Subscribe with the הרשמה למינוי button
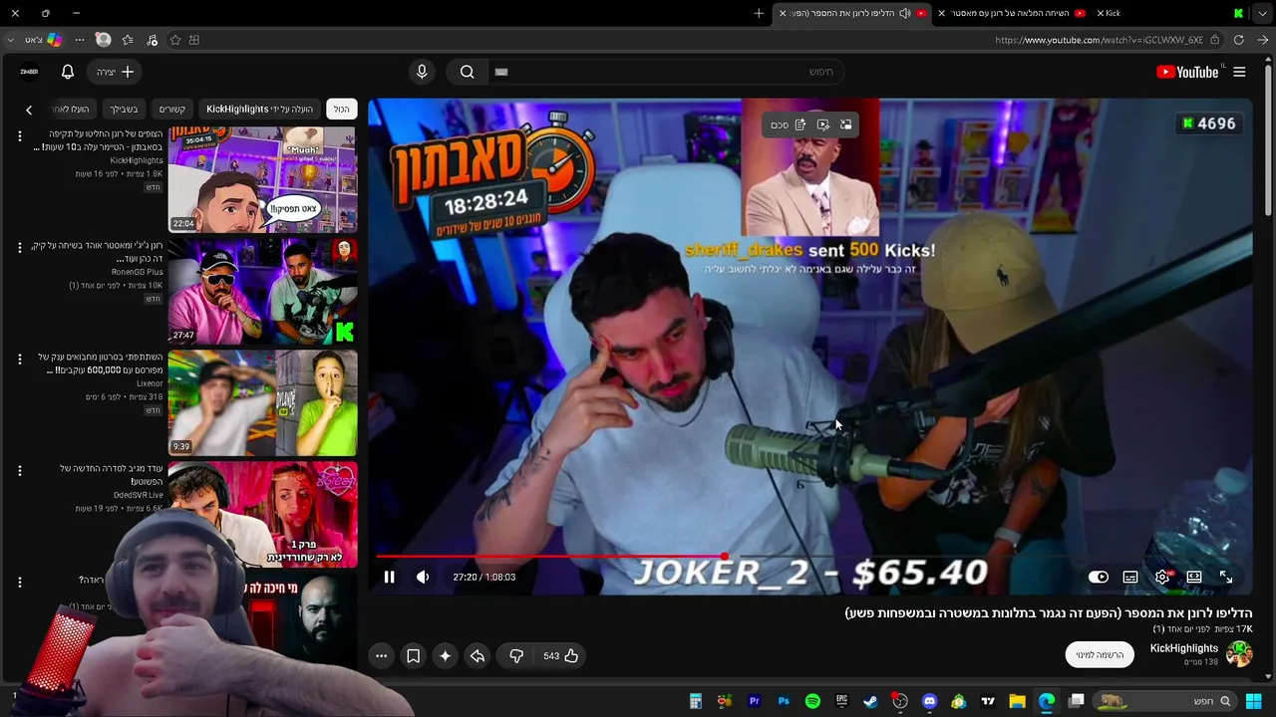This screenshot has width=1276, height=717. point(1100,654)
